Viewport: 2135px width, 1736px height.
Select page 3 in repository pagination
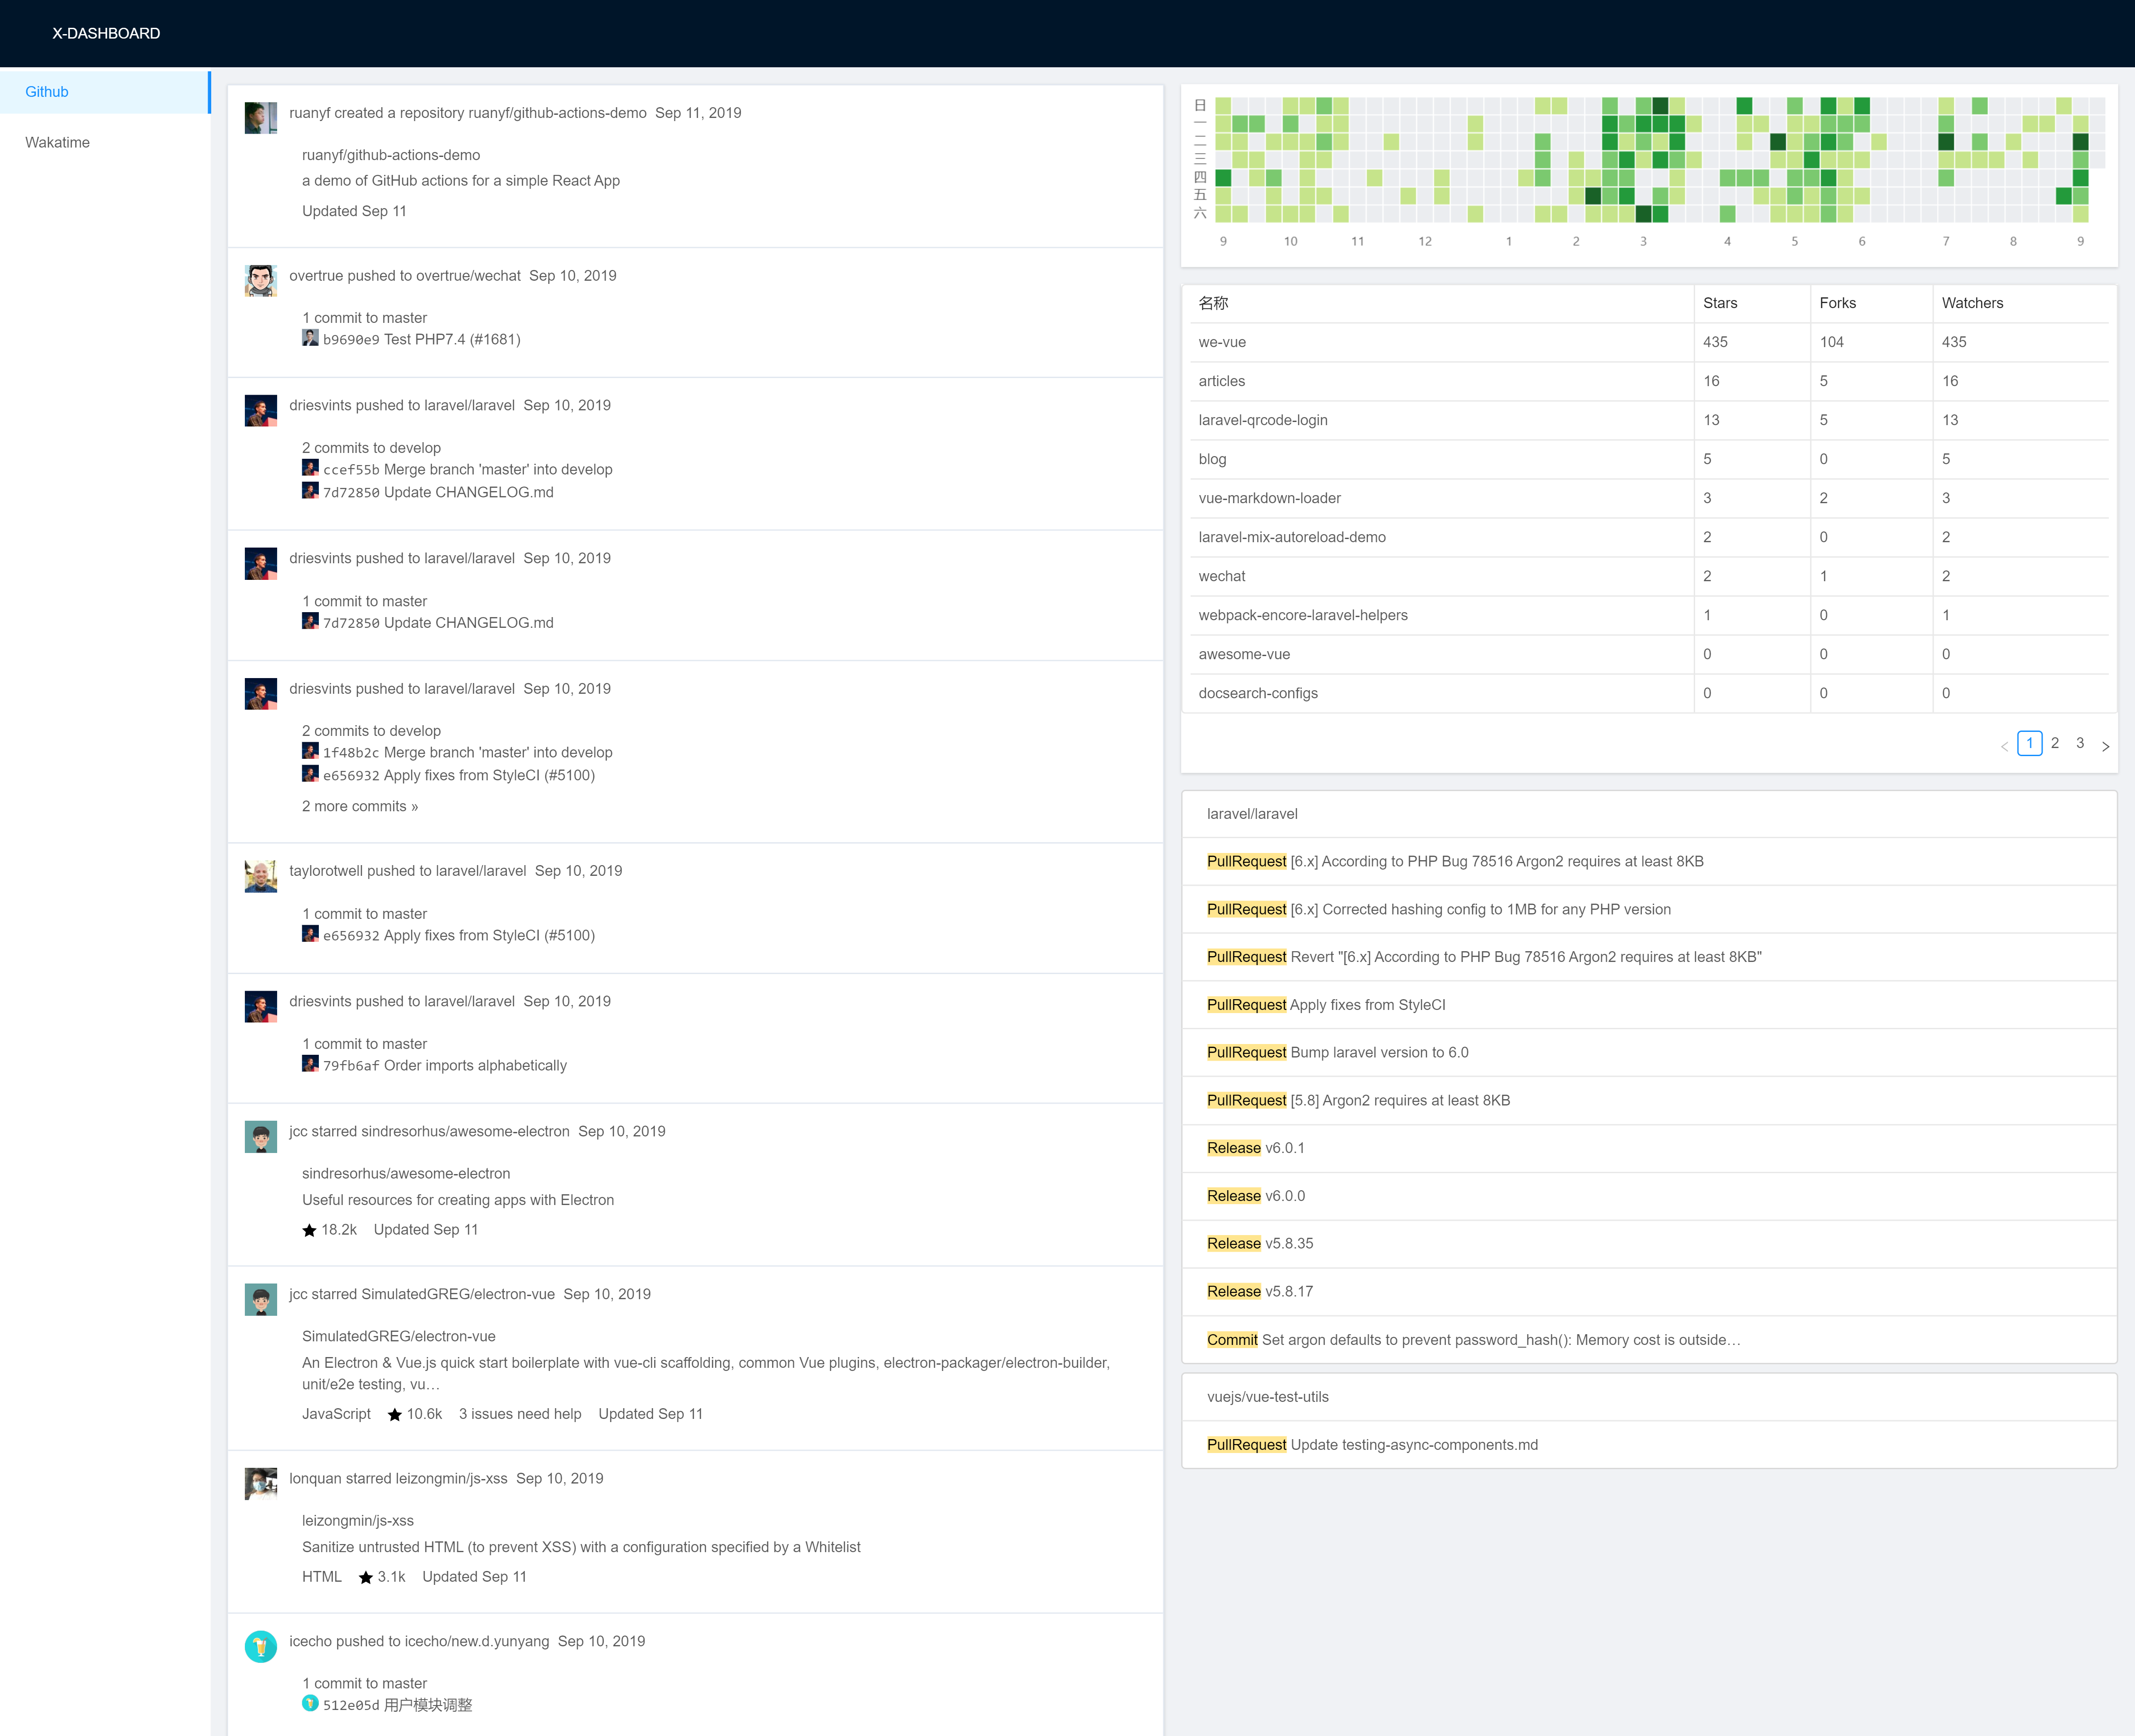click(x=2080, y=743)
